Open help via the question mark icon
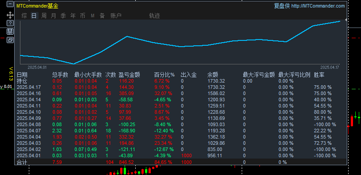Screen dimensions: 361x175 coord(10,23)
